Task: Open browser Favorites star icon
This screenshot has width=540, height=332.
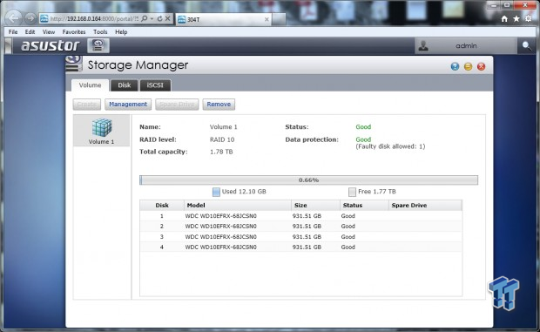Action: pyautogui.click(x=516, y=19)
